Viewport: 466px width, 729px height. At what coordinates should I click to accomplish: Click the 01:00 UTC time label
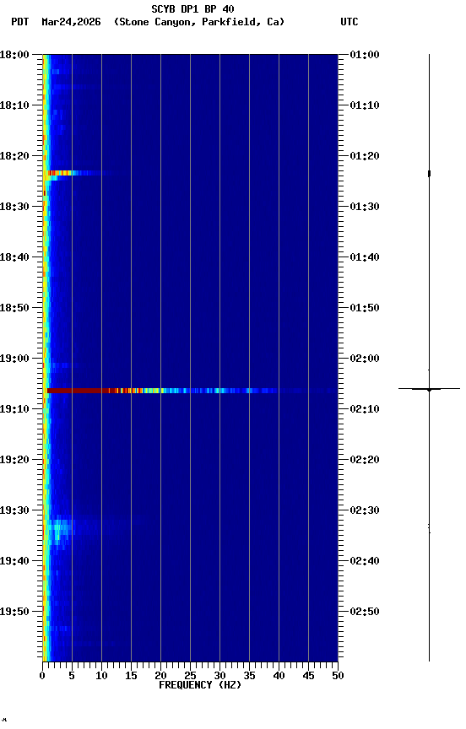point(365,55)
